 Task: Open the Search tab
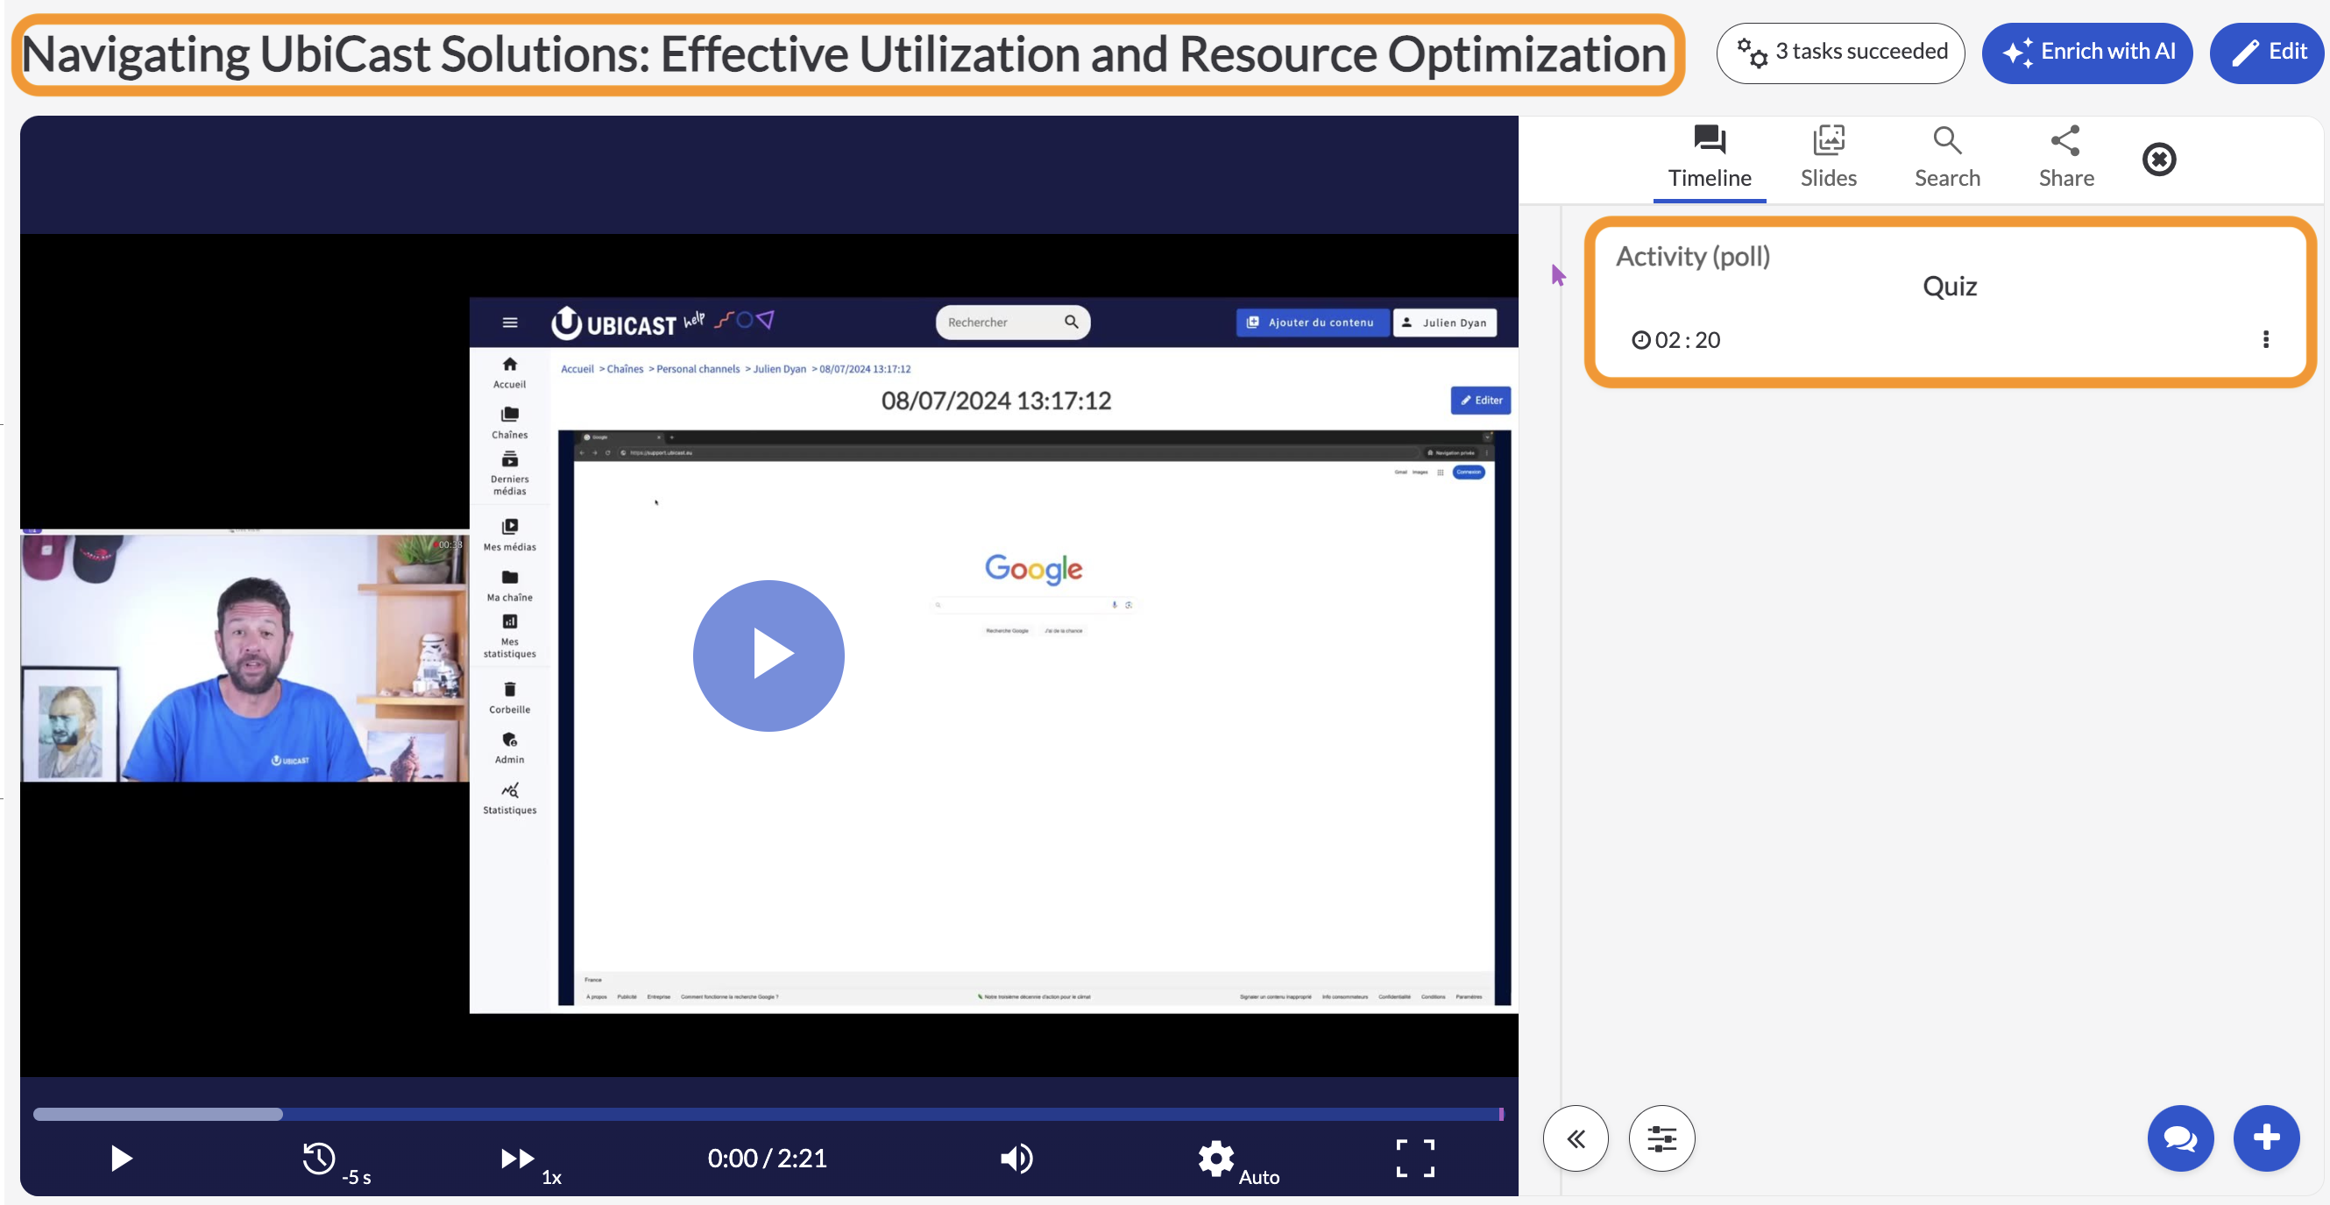tap(1946, 158)
